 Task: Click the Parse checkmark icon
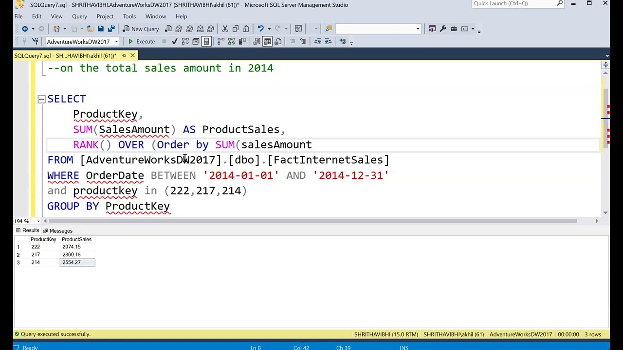(175, 41)
